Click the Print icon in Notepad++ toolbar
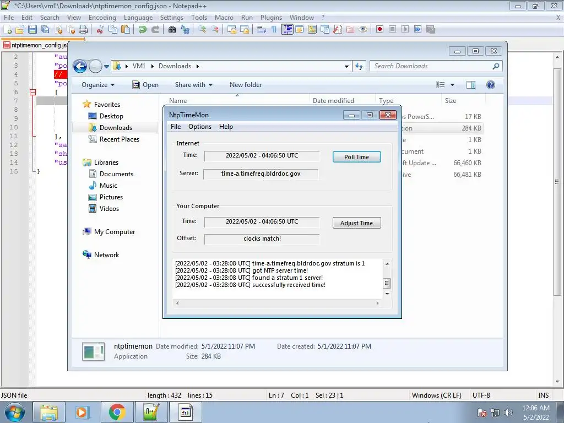 click(x=83, y=29)
